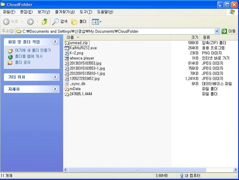Select the _sync.db file name

tap(78, 84)
